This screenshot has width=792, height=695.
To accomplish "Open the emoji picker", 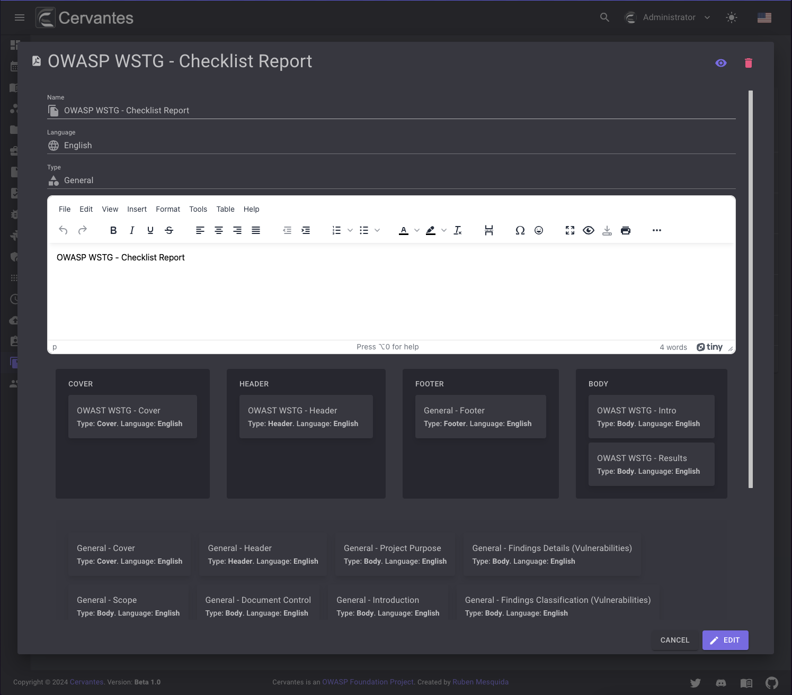I will tap(539, 230).
